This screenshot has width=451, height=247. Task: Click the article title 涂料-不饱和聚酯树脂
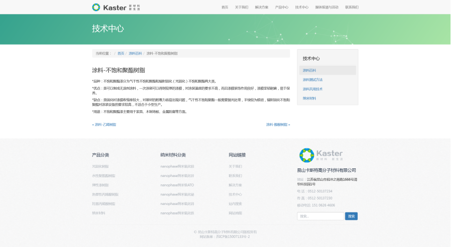[118, 70]
